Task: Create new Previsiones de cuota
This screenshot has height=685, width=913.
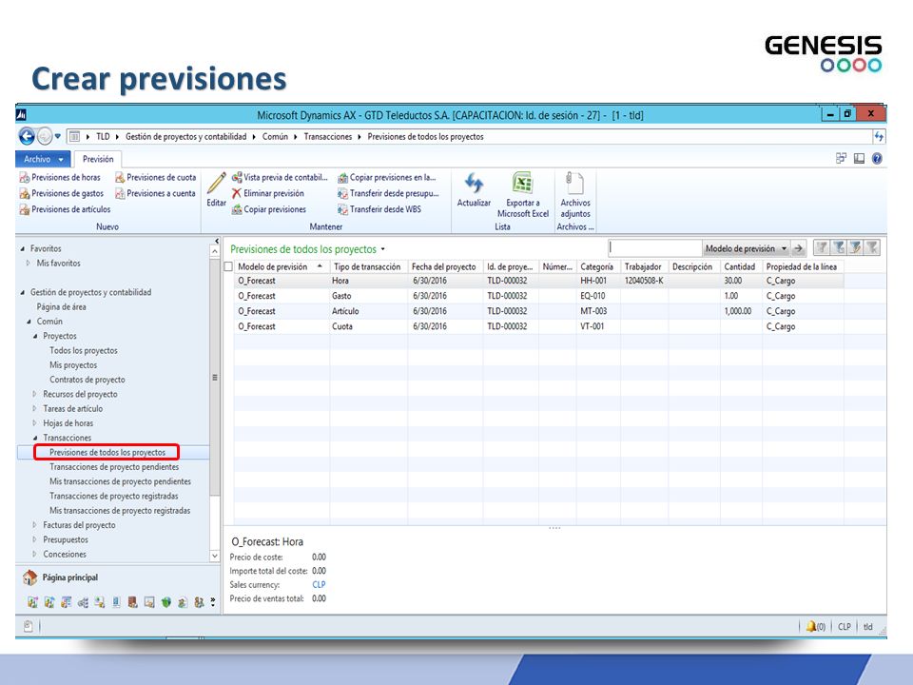Action: pos(155,177)
